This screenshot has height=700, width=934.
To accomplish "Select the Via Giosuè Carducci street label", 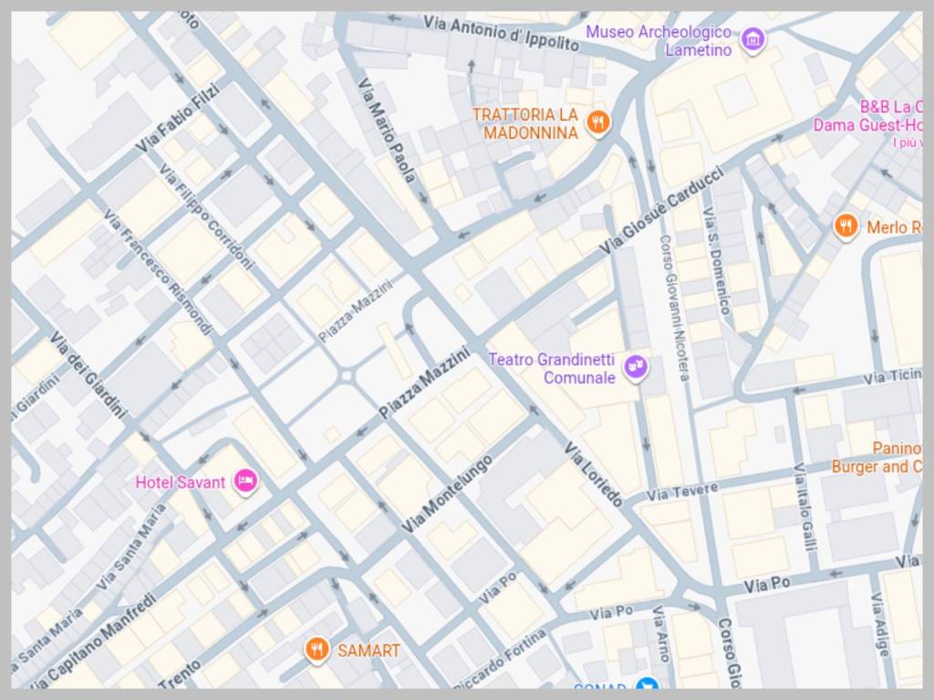I will 661,211.
